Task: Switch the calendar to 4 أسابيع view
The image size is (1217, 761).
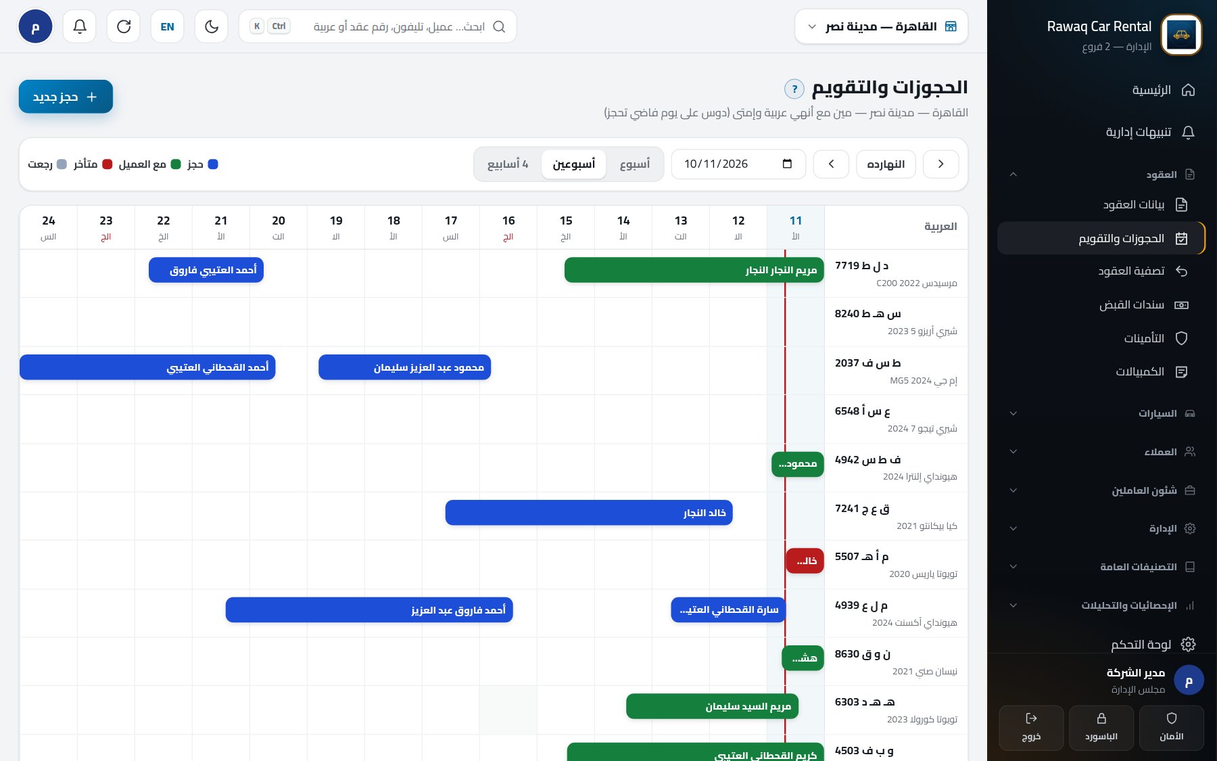Action: pos(508,164)
